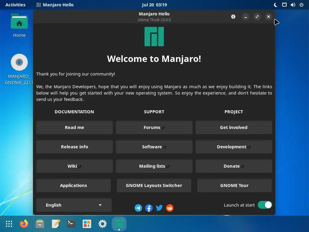
Task: Click the PROJECT column heading
Action: tap(234, 112)
